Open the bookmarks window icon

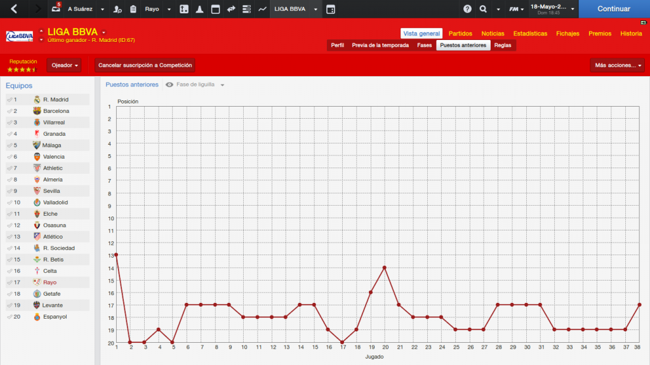pos(330,9)
